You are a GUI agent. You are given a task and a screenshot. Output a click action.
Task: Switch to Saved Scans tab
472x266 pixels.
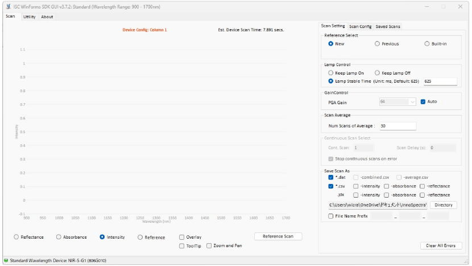387,26
